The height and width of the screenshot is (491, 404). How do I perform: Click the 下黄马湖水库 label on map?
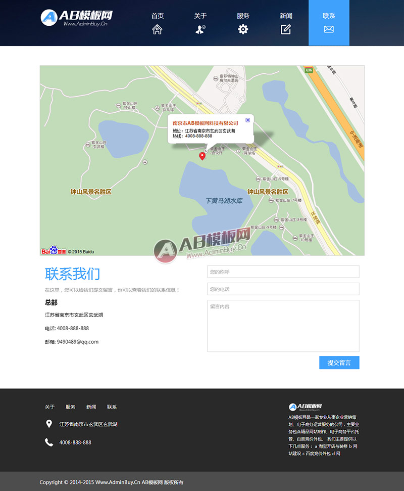tap(224, 200)
